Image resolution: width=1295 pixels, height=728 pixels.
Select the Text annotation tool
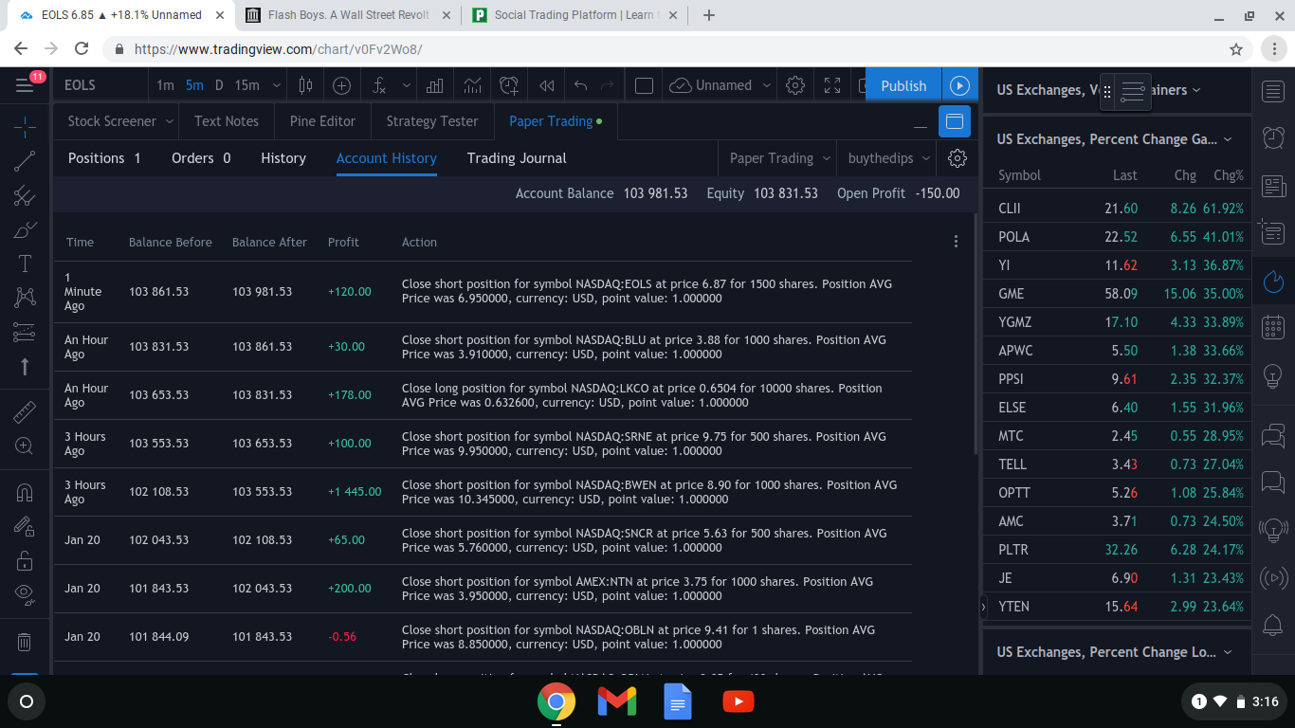tap(25, 264)
